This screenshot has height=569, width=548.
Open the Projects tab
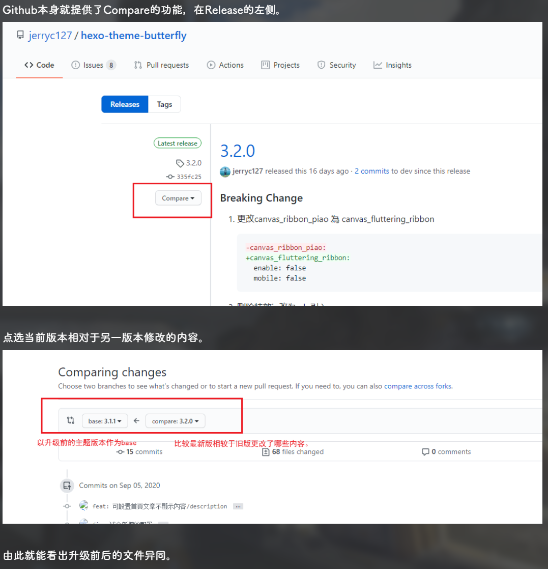(280, 65)
